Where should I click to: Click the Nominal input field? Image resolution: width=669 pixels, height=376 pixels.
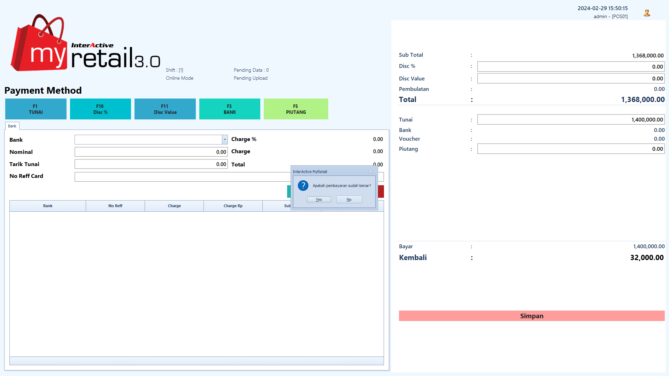[151, 152]
